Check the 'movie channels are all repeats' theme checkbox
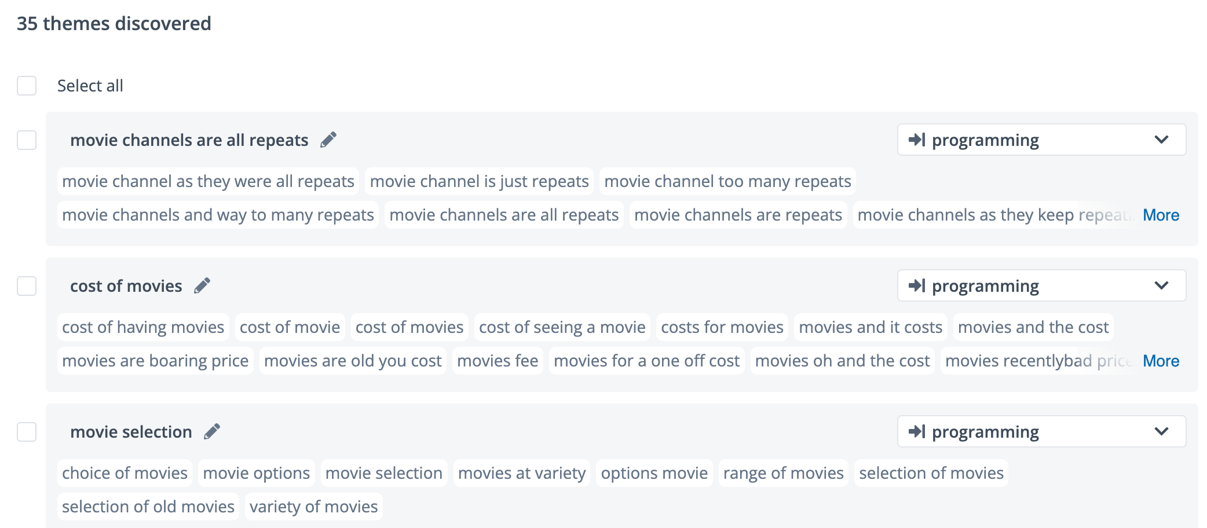Screen dimensions: 1207x528 tap(27, 140)
